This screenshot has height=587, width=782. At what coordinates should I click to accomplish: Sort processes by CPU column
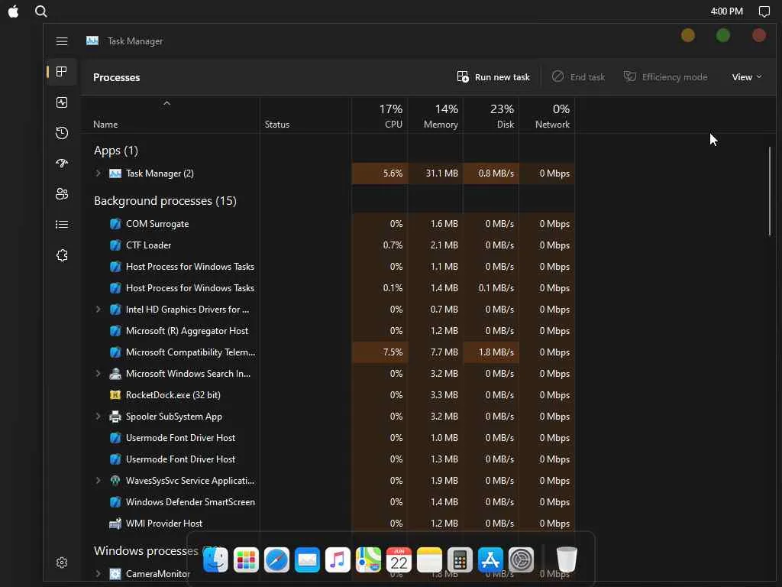click(380, 116)
